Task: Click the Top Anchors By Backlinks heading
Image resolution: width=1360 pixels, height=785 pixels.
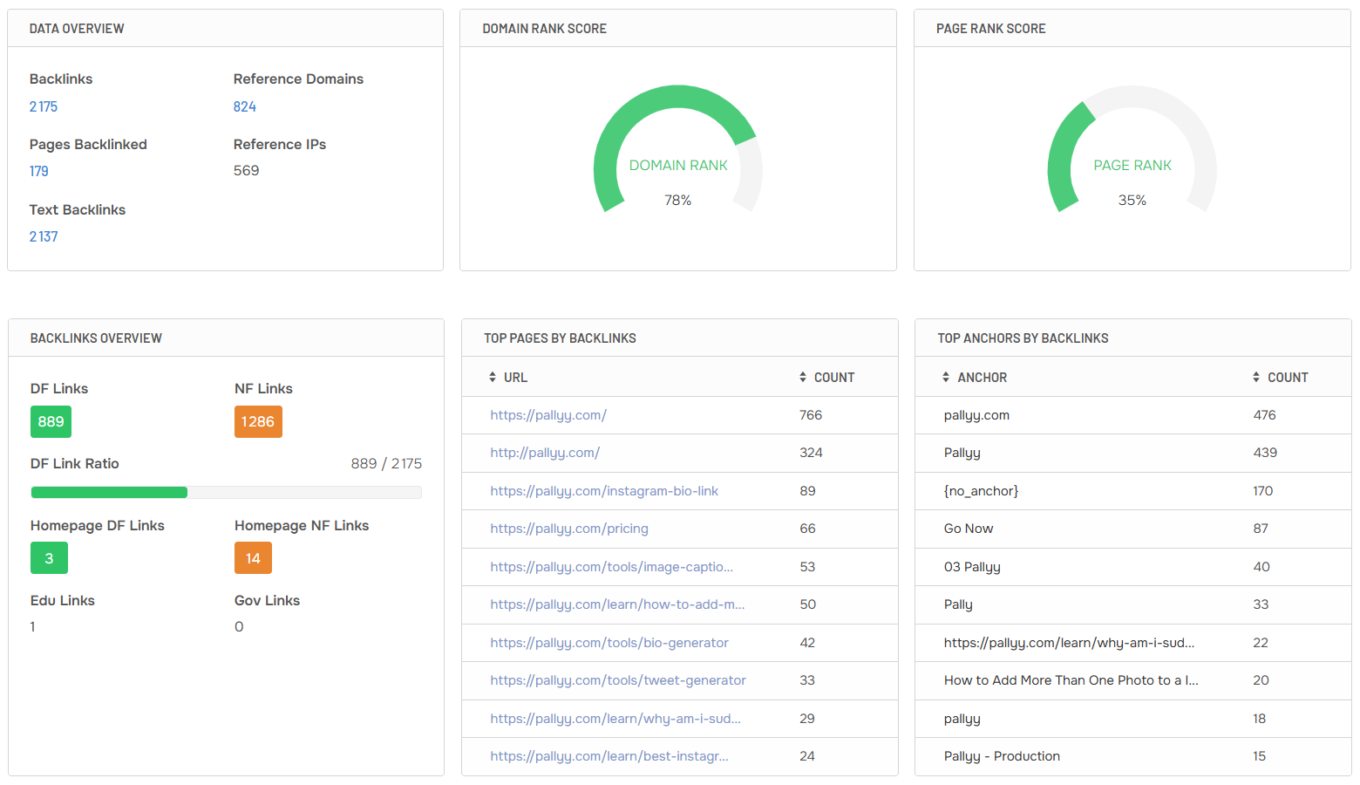Action: 1023,338
